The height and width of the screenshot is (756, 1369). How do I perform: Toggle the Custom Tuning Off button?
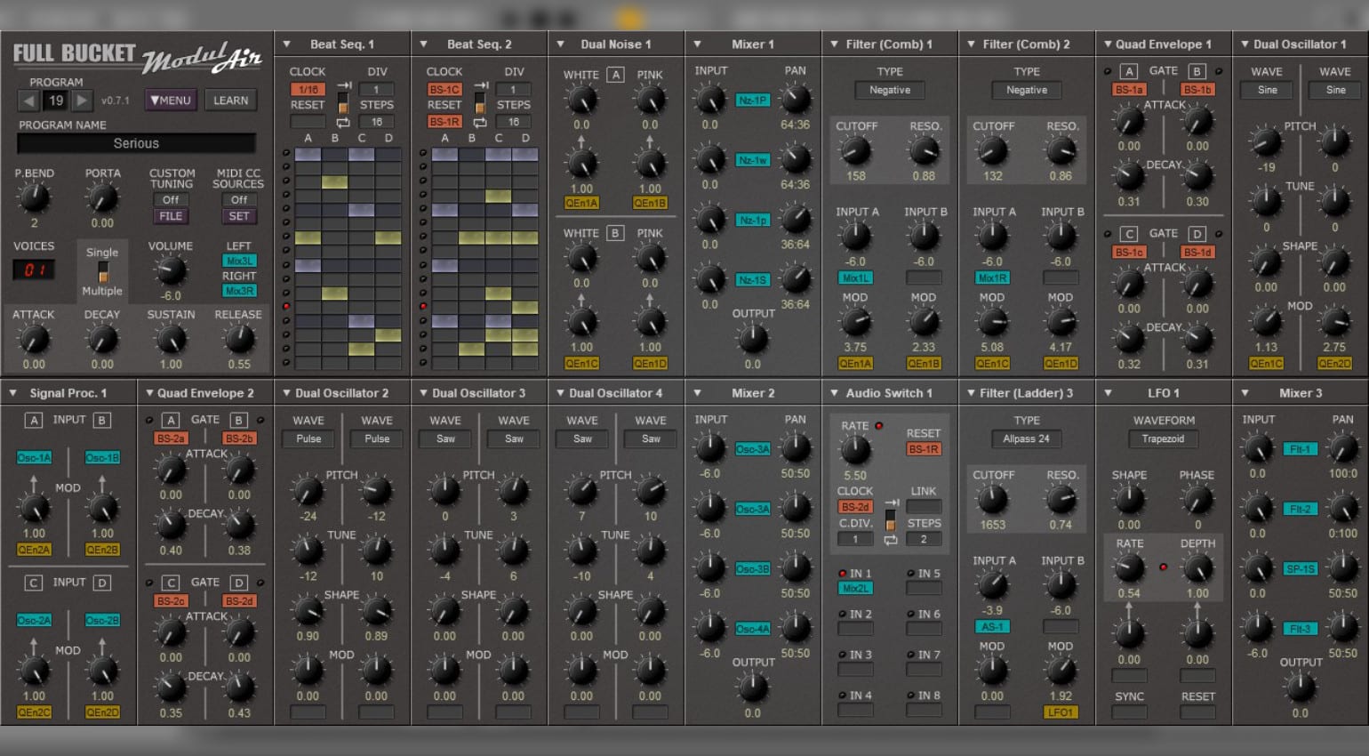(171, 200)
